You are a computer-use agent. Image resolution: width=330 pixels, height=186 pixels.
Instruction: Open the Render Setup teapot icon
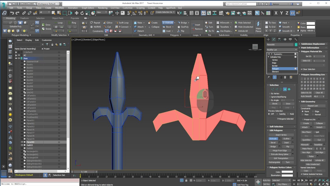(x=228, y=13)
